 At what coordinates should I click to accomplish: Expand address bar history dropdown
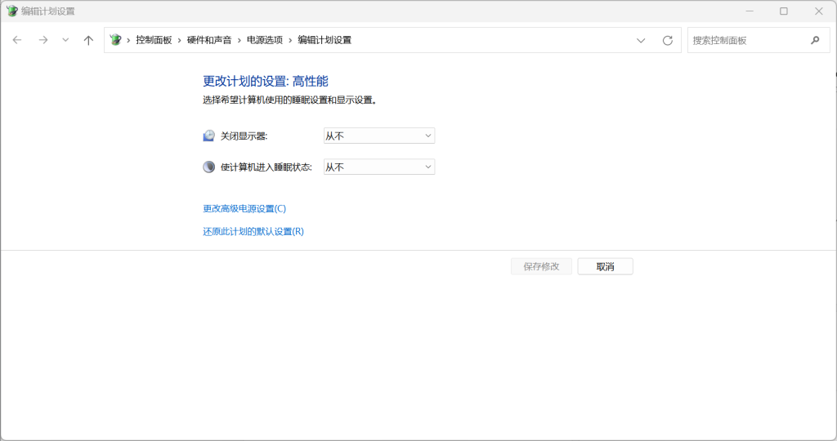click(x=641, y=41)
